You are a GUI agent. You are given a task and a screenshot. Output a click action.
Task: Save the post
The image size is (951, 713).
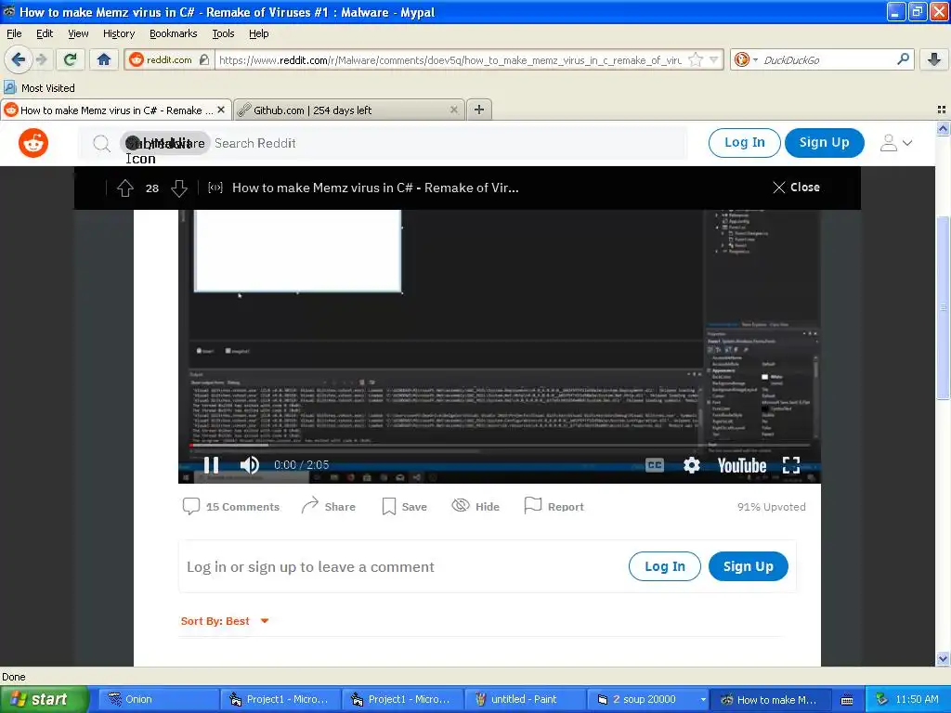pyautogui.click(x=405, y=506)
